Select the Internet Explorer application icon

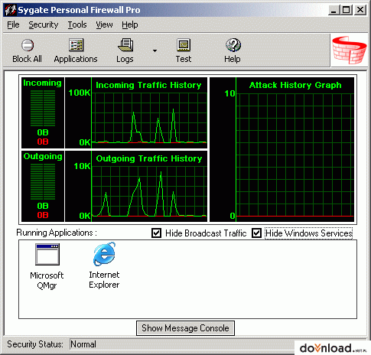pos(104,254)
